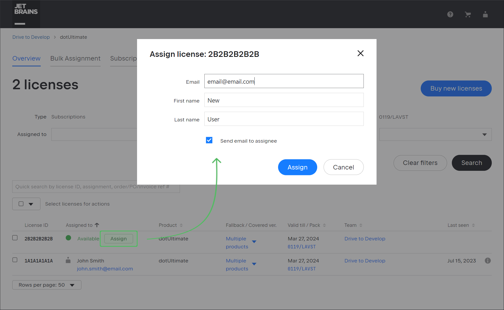
Task: Click the John Smith name
Action: tap(90, 261)
